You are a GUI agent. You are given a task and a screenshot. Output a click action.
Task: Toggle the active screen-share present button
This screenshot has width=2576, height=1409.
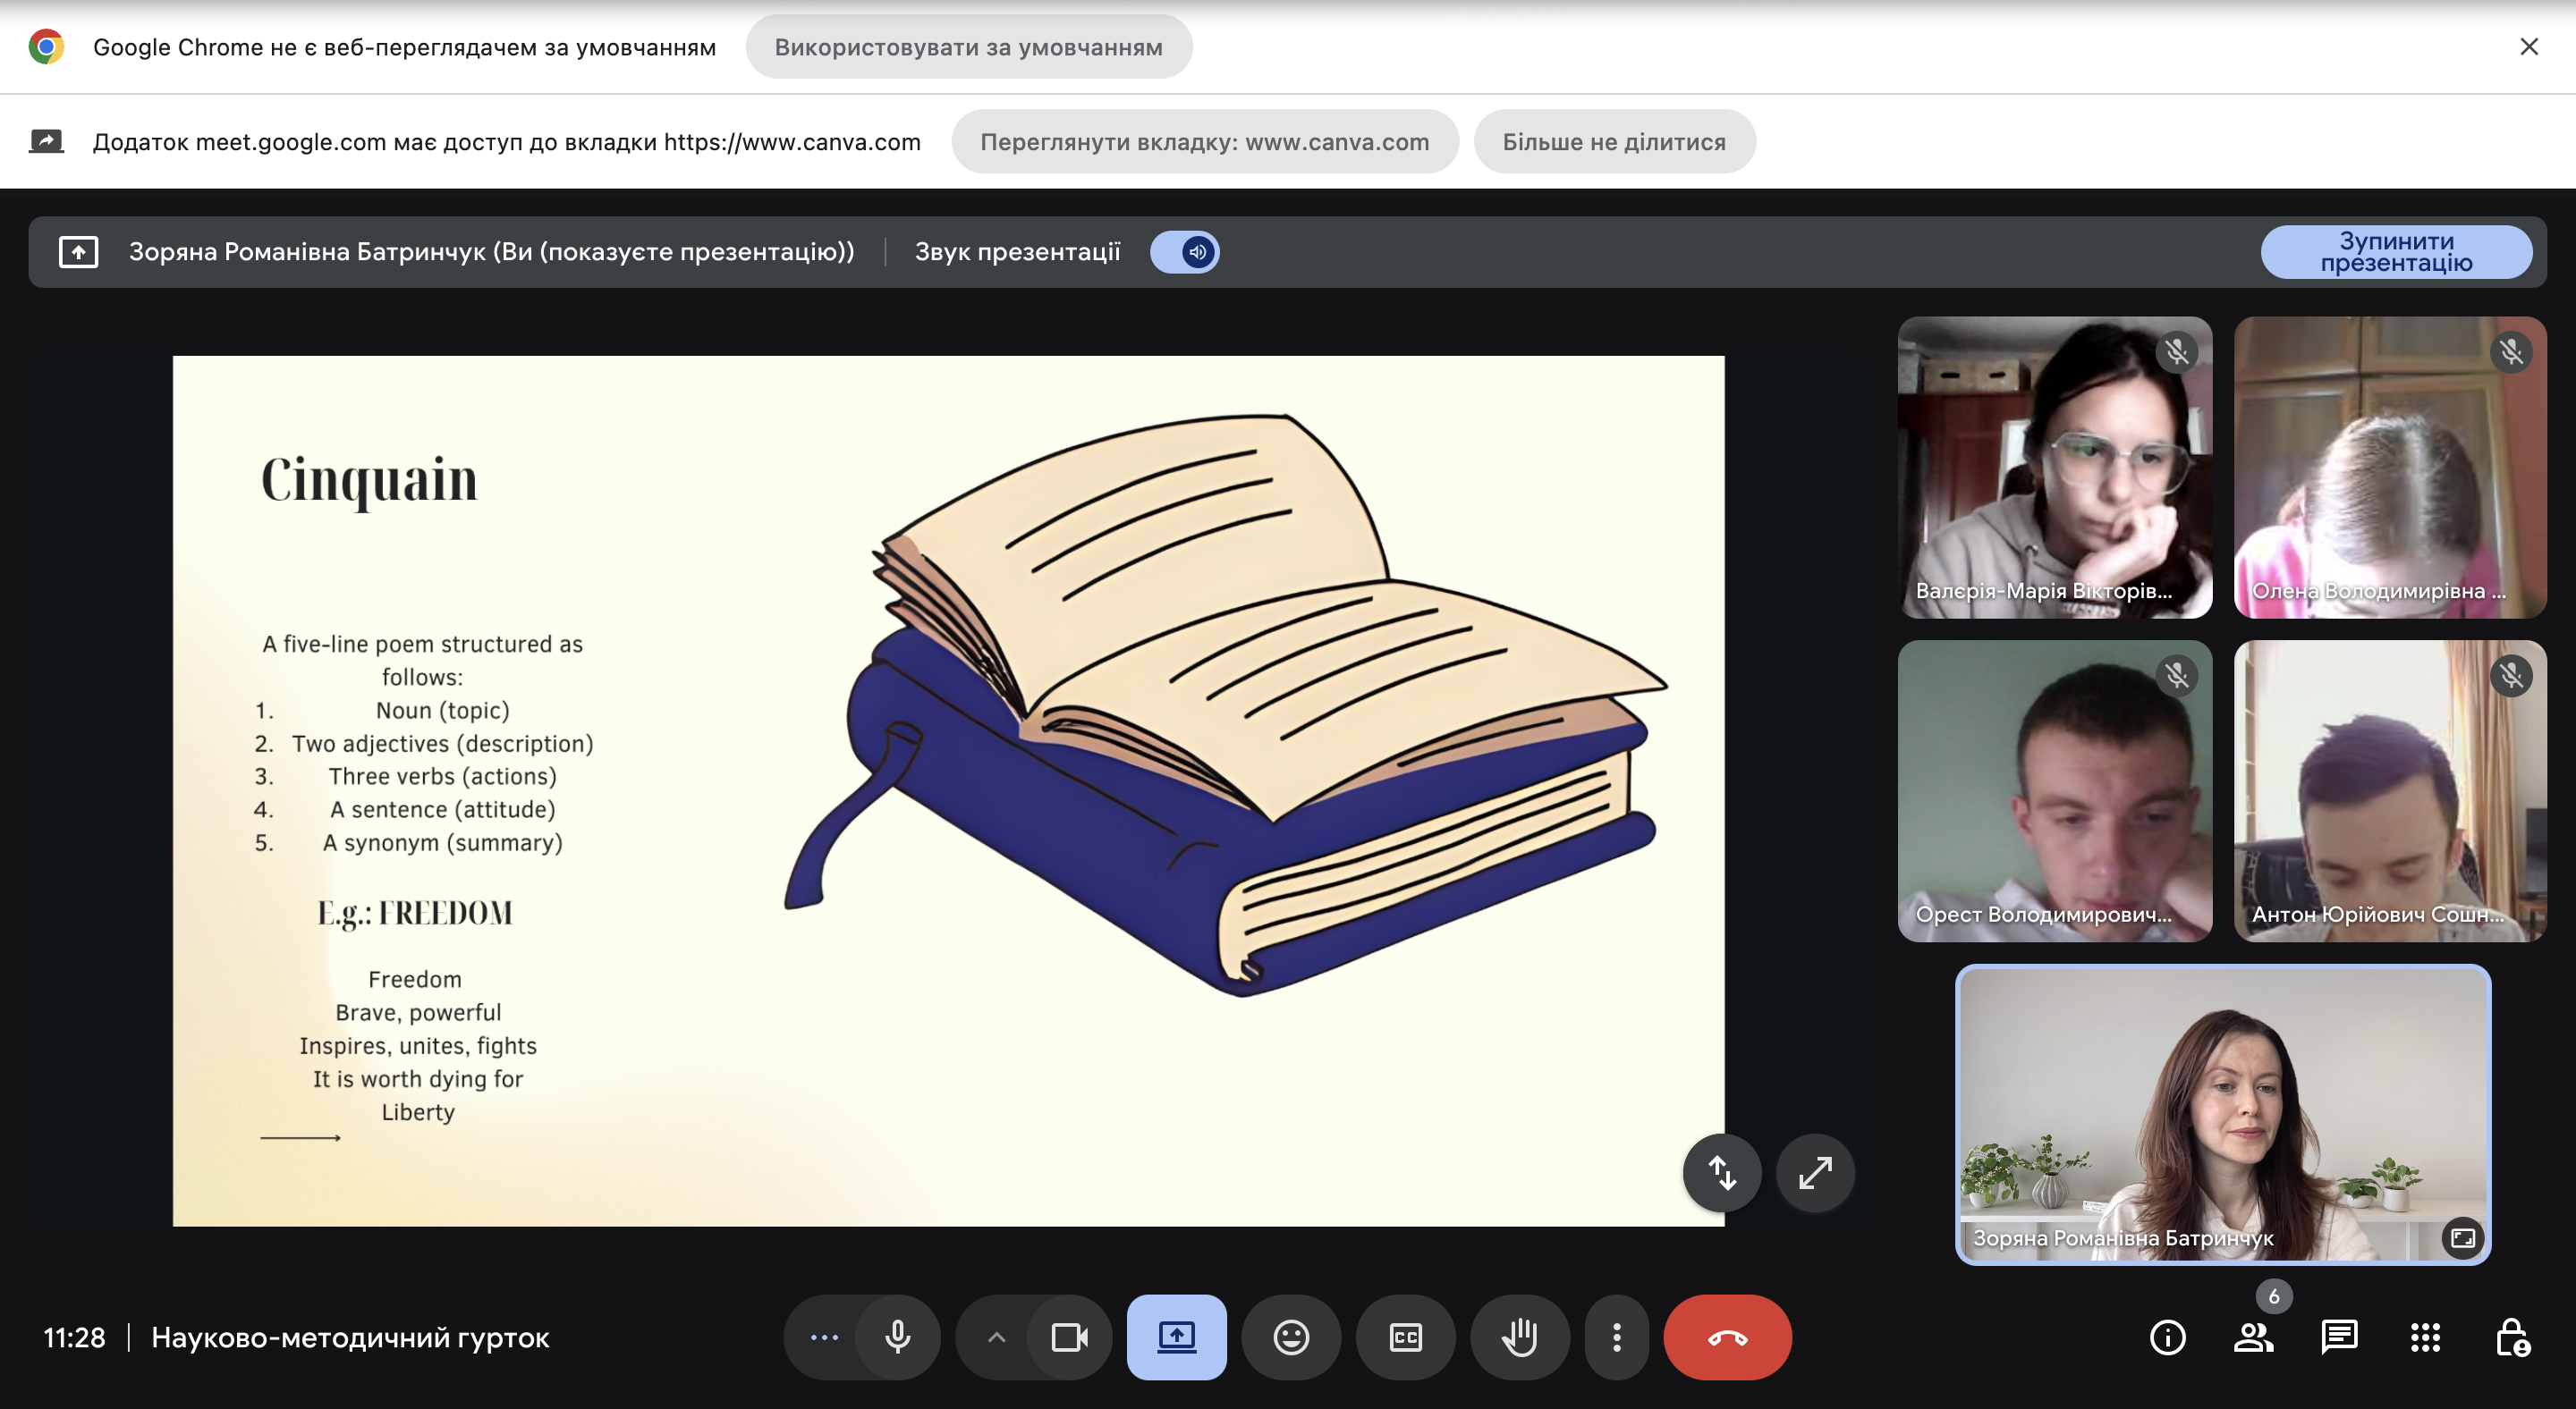click(x=1177, y=1337)
